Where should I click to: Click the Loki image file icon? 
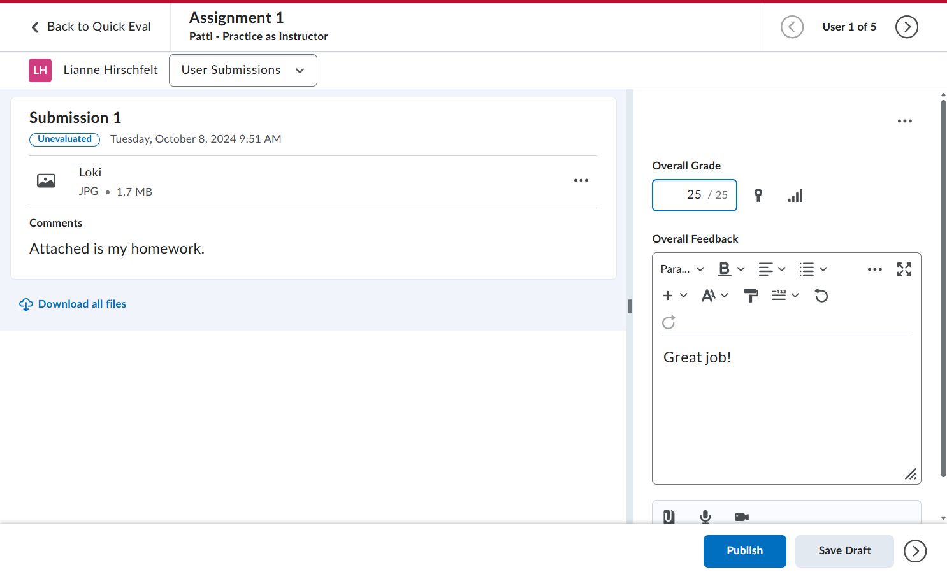tap(46, 181)
